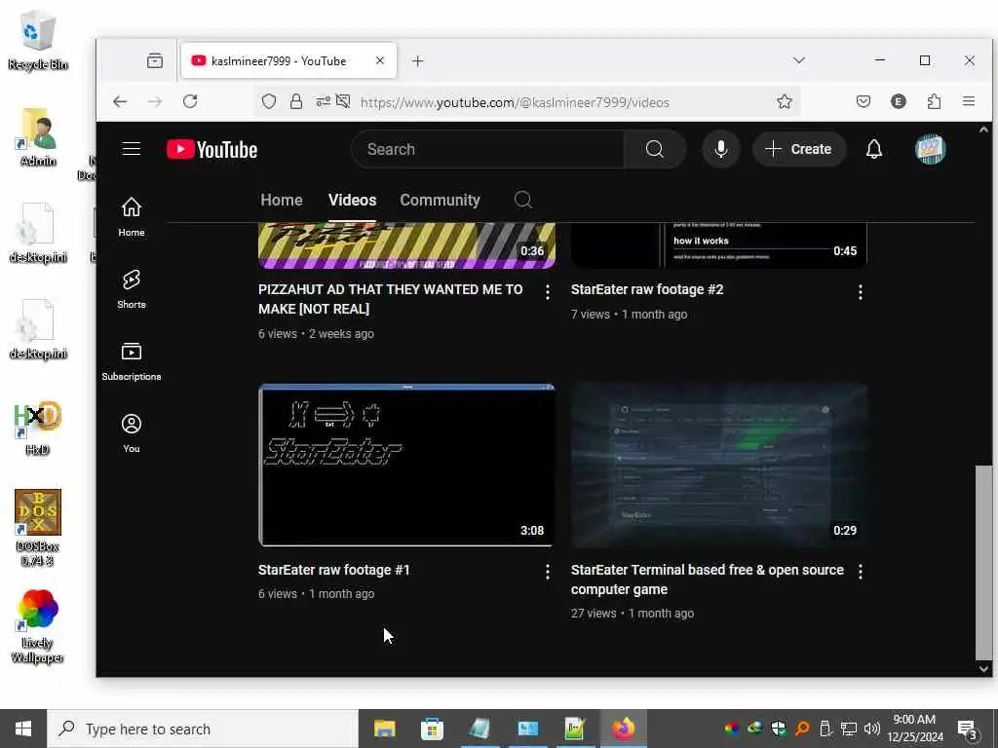Open Subscriptions in the sidebar
The height and width of the screenshot is (748, 998).
132,360
